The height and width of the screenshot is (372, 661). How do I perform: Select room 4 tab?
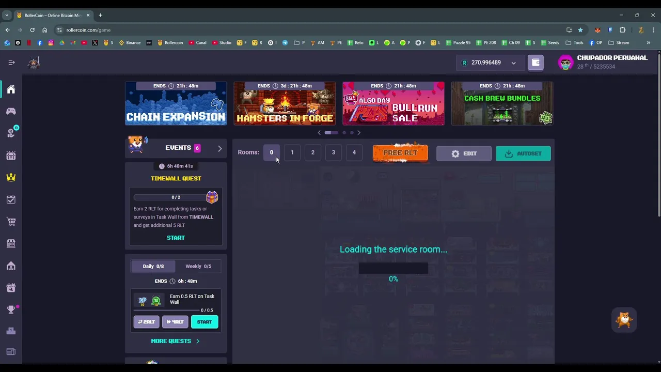354,152
